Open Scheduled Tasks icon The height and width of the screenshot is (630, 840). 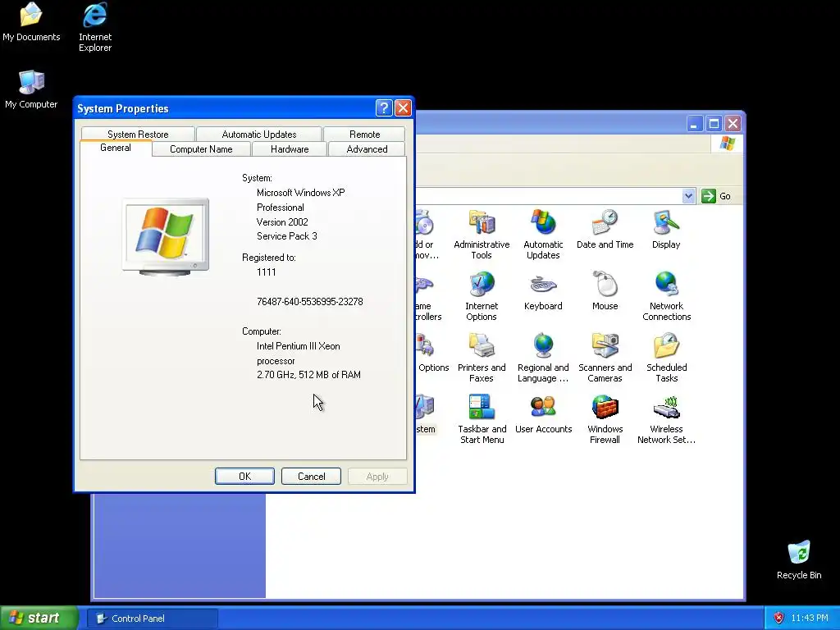click(x=666, y=358)
